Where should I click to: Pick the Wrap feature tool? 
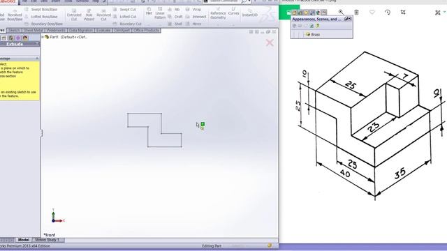[x=193, y=9]
